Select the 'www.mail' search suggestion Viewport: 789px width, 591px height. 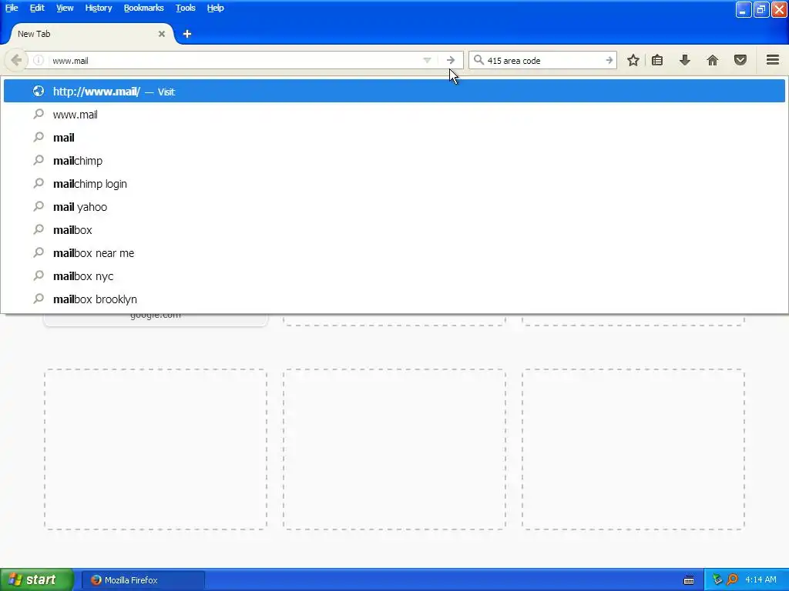394,115
